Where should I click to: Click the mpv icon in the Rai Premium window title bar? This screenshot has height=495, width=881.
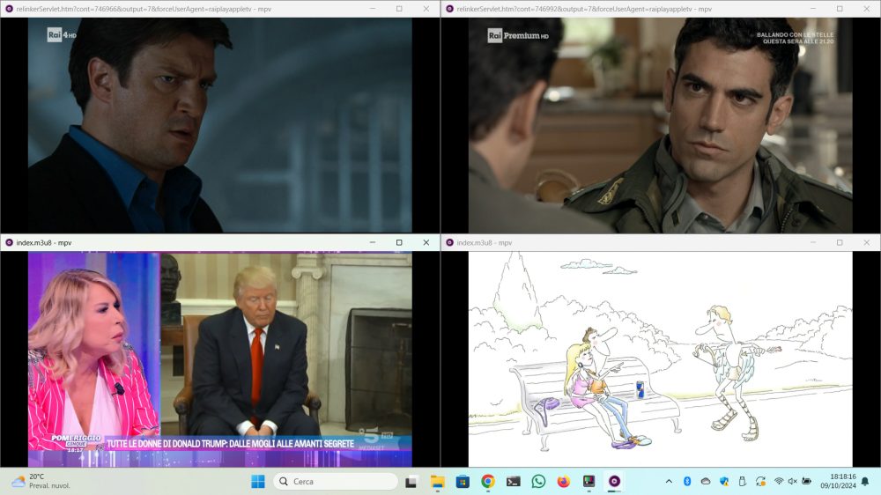pyautogui.click(x=449, y=9)
